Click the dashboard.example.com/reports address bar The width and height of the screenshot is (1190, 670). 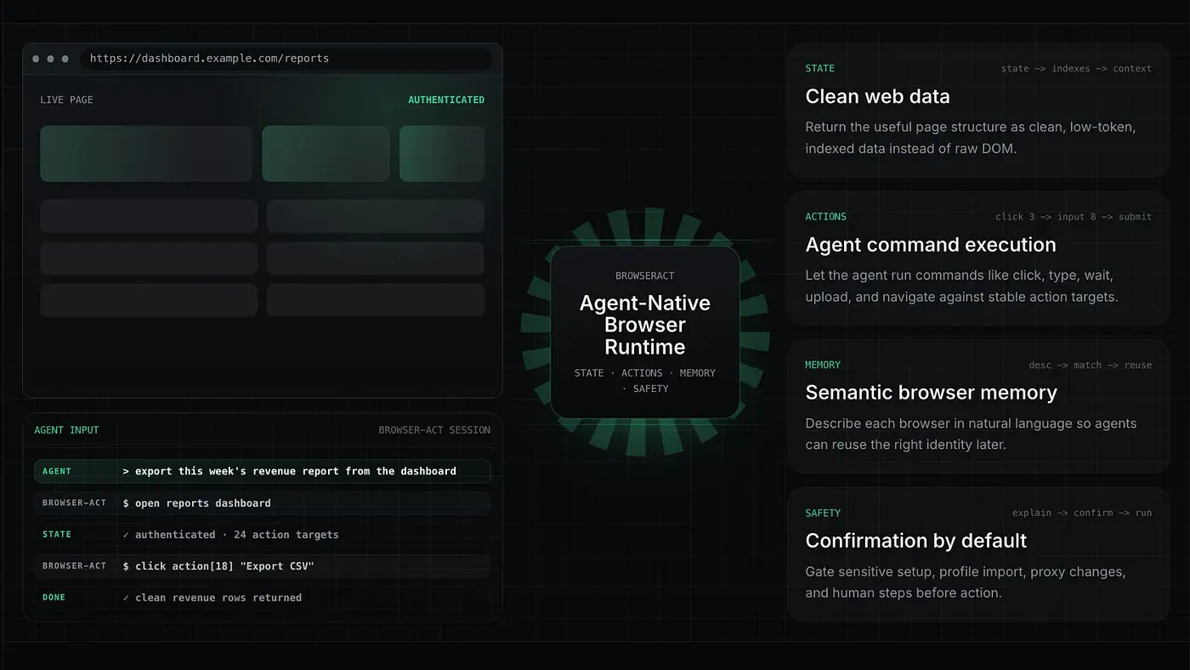point(286,59)
